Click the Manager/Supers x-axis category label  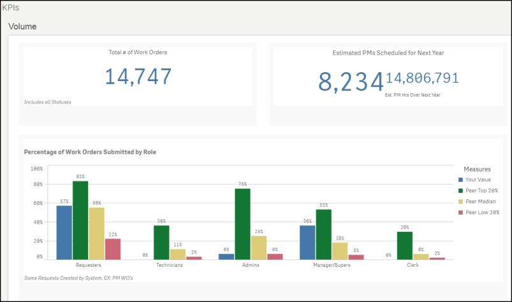point(332,264)
